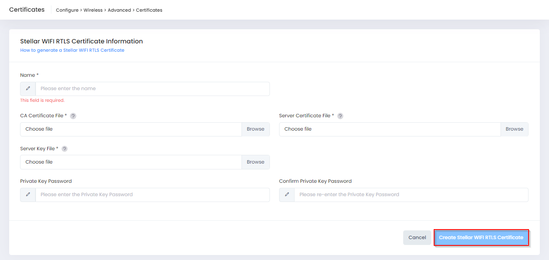This screenshot has height=260, width=549.
Task: Click the pencil icon beside Name field
Action: (28, 88)
